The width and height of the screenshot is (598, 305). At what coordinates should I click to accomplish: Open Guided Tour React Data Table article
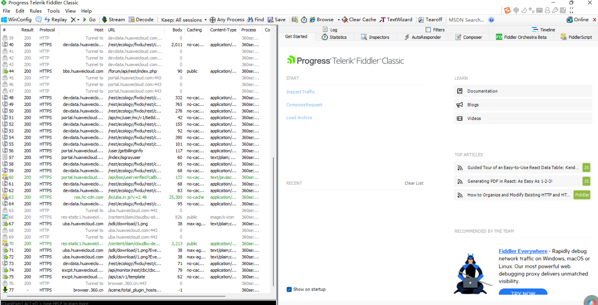(523, 168)
